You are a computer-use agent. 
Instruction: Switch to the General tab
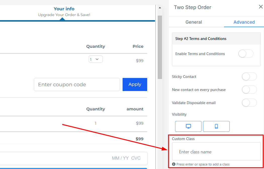pyautogui.click(x=193, y=22)
